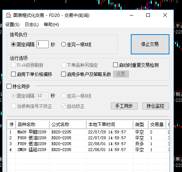Maximize the 图表程式化交易 window

pos(148,15)
